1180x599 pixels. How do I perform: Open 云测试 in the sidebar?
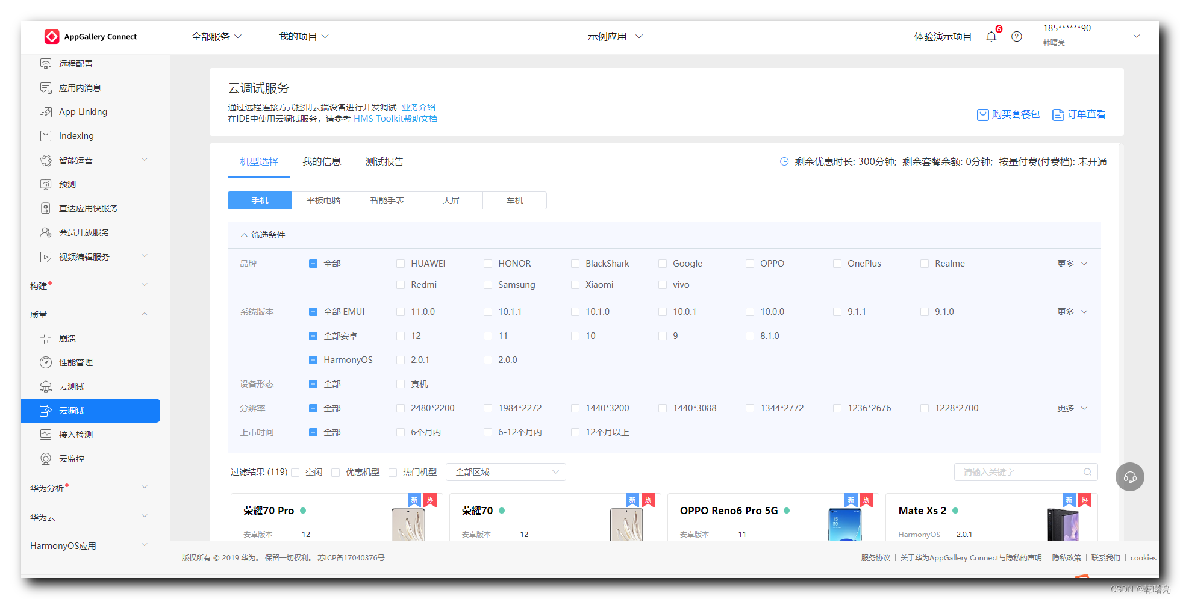tap(72, 386)
